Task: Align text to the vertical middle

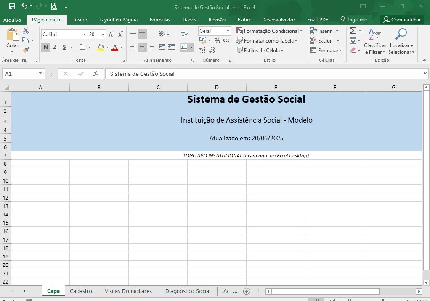Action: pyautogui.click(x=142, y=34)
